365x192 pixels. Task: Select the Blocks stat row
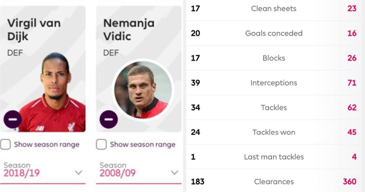[x=274, y=58]
